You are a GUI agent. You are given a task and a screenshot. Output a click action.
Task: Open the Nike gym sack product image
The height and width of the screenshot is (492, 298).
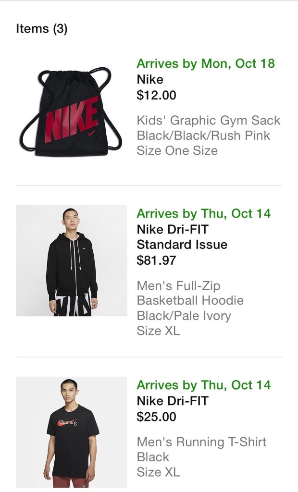coord(71,111)
